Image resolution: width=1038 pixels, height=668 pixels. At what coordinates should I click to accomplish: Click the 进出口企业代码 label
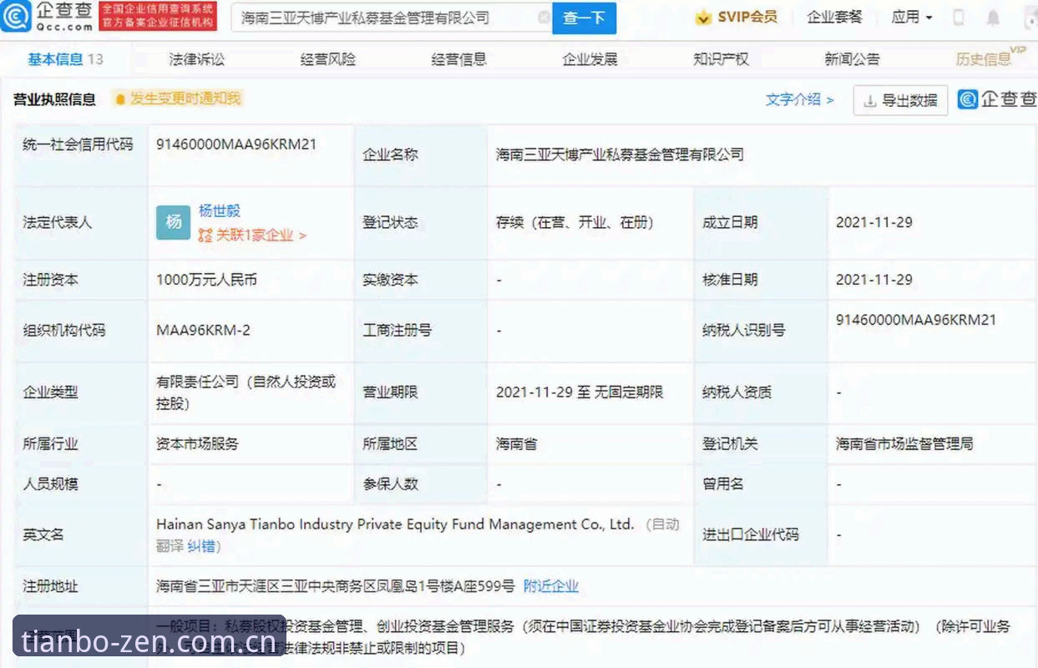(x=751, y=534)
